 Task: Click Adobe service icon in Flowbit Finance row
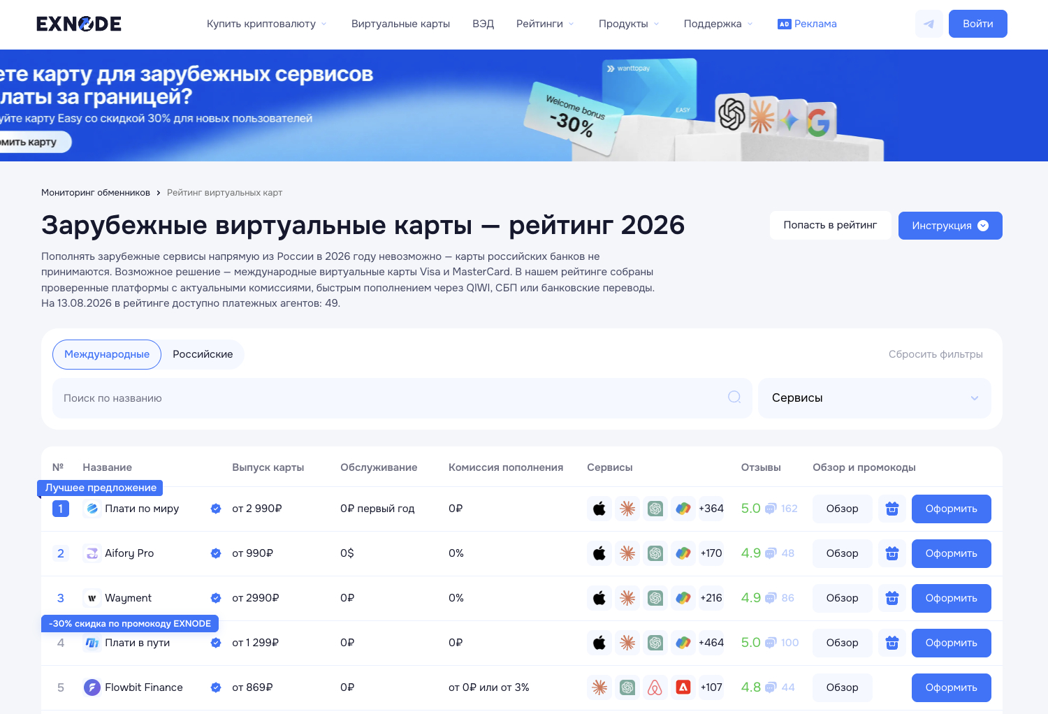click(x=683, y=687)
